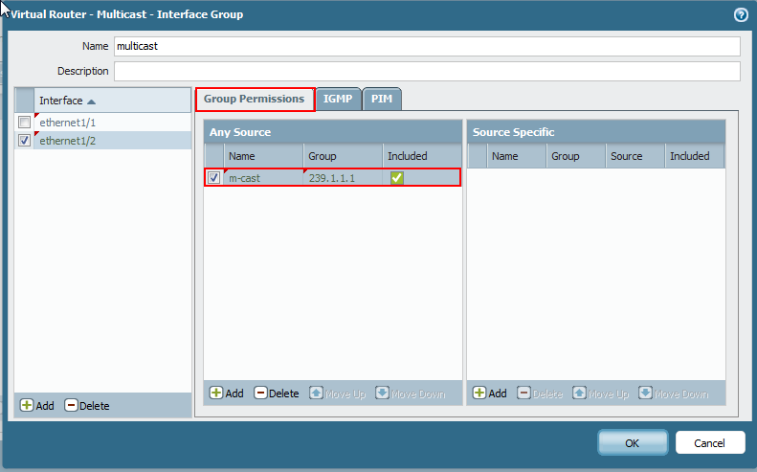Viewport: 757px width, 472px height.
Task: Click the empty Description field
Action: tap(427, 71)
